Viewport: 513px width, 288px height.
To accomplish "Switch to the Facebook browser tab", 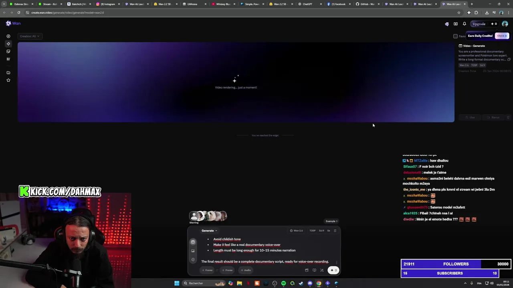I will (x=338, y=4).
